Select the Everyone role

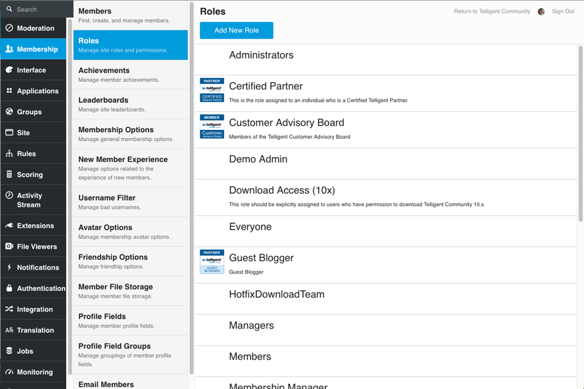(x=386, y=232)
